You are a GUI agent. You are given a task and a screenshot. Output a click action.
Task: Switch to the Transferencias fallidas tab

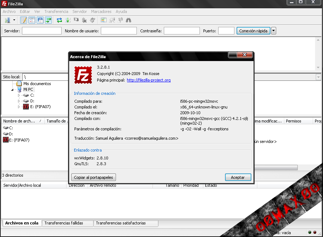(x=68, y=223)
